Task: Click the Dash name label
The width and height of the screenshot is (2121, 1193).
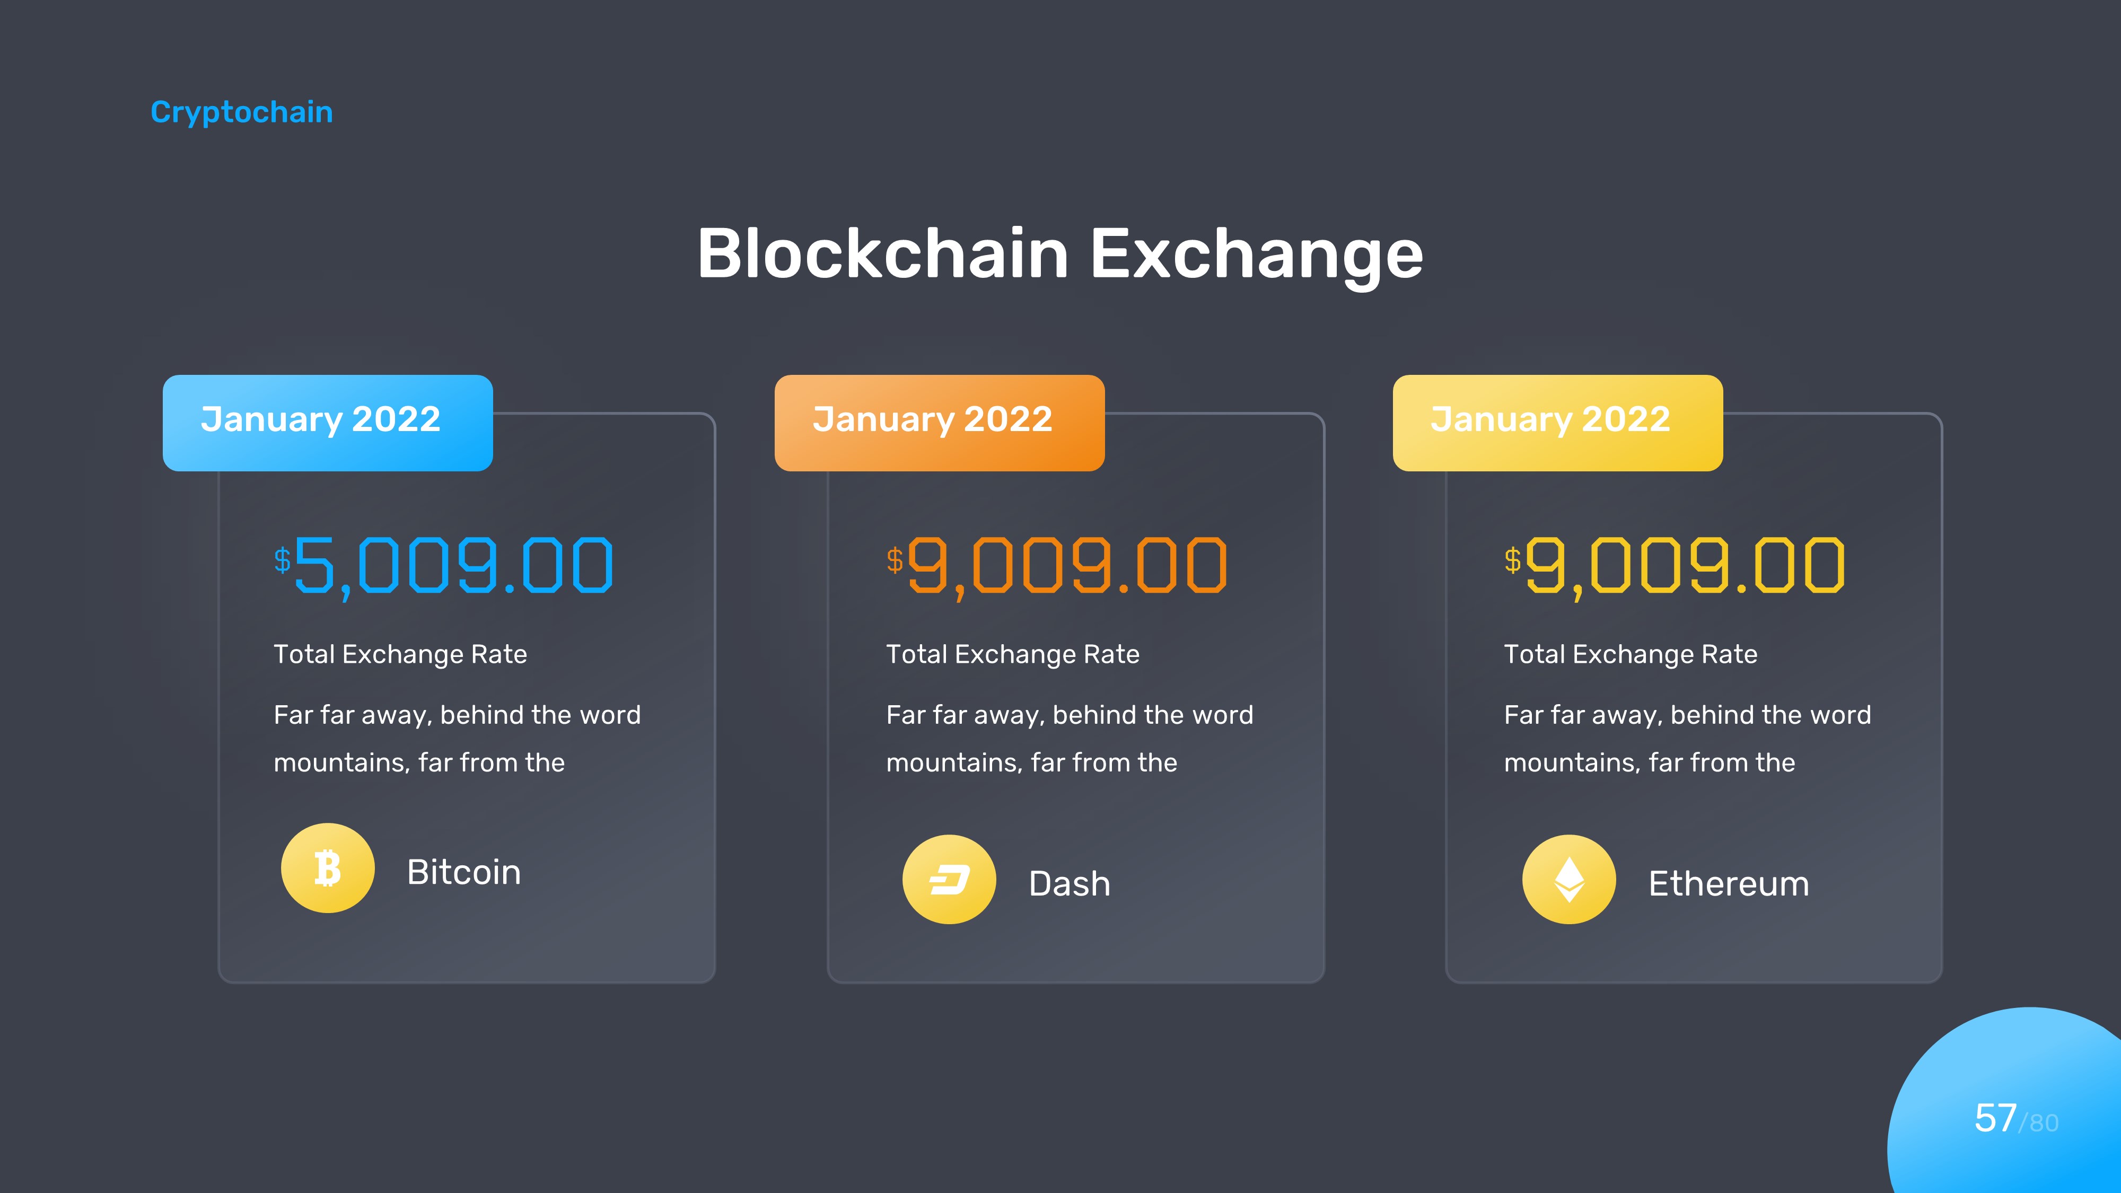Action: [x=1070, y=883]
